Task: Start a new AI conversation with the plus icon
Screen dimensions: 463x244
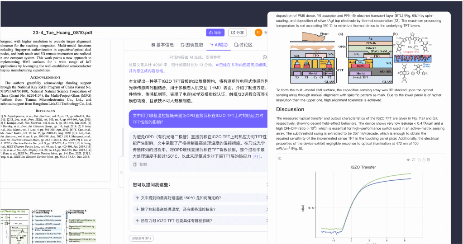Action: click(x=265, y=57)
